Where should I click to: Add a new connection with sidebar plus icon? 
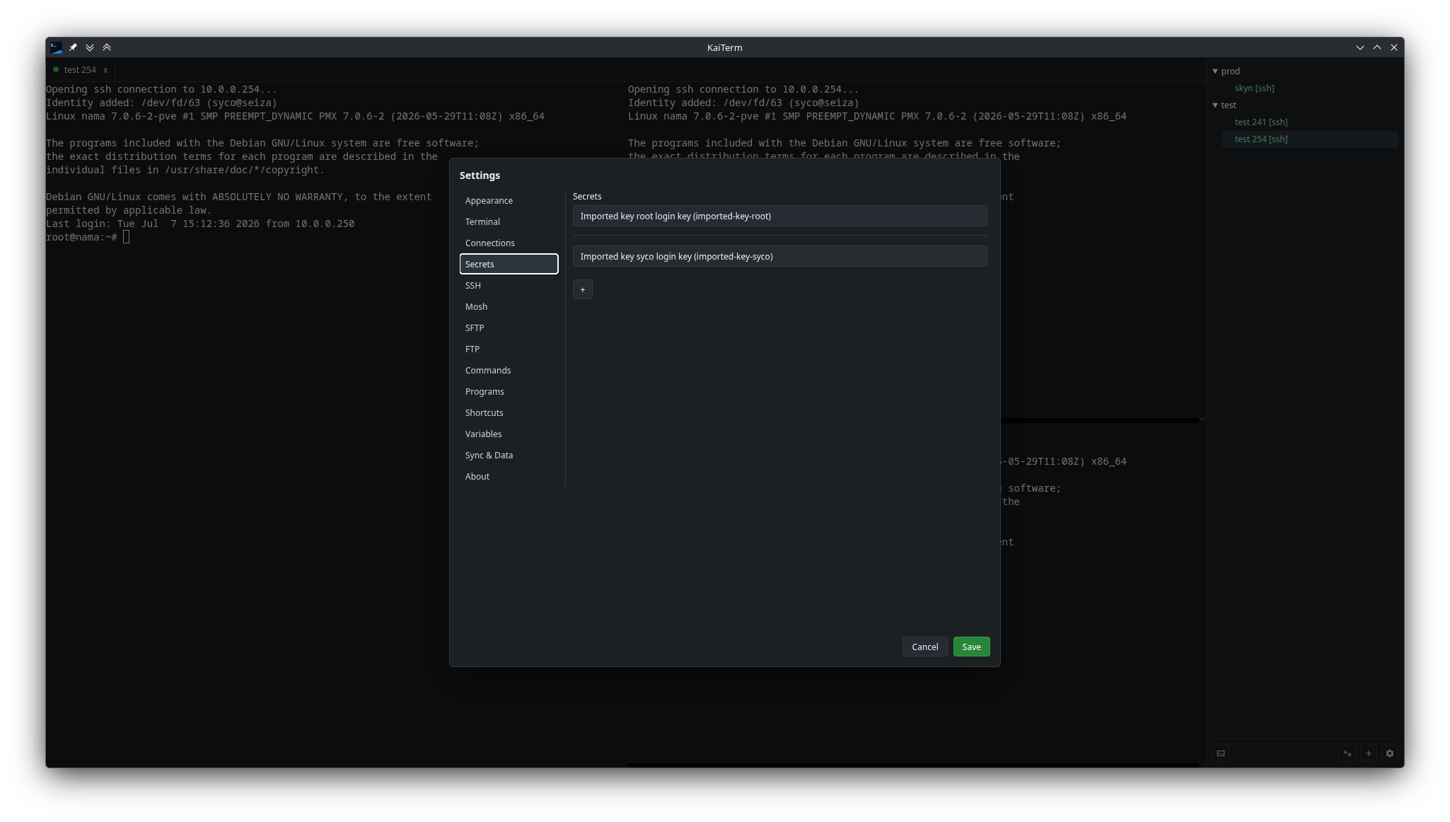[x=1369, y=753]
